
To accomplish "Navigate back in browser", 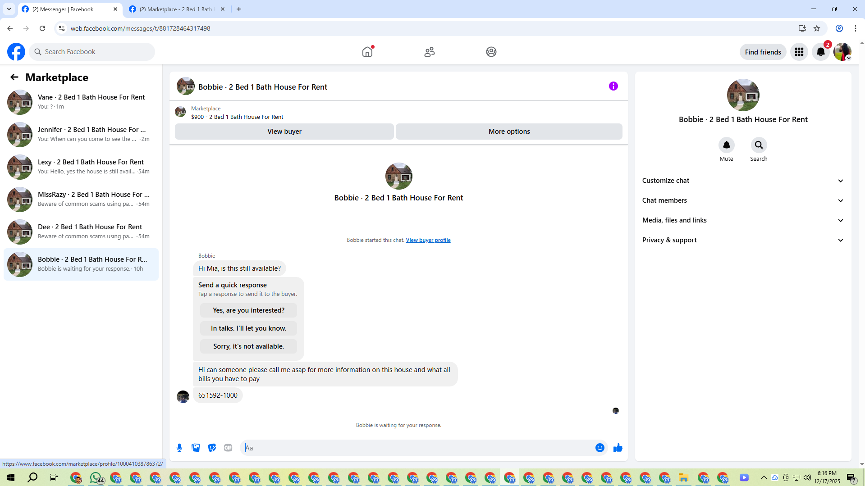I will (10, 28).
